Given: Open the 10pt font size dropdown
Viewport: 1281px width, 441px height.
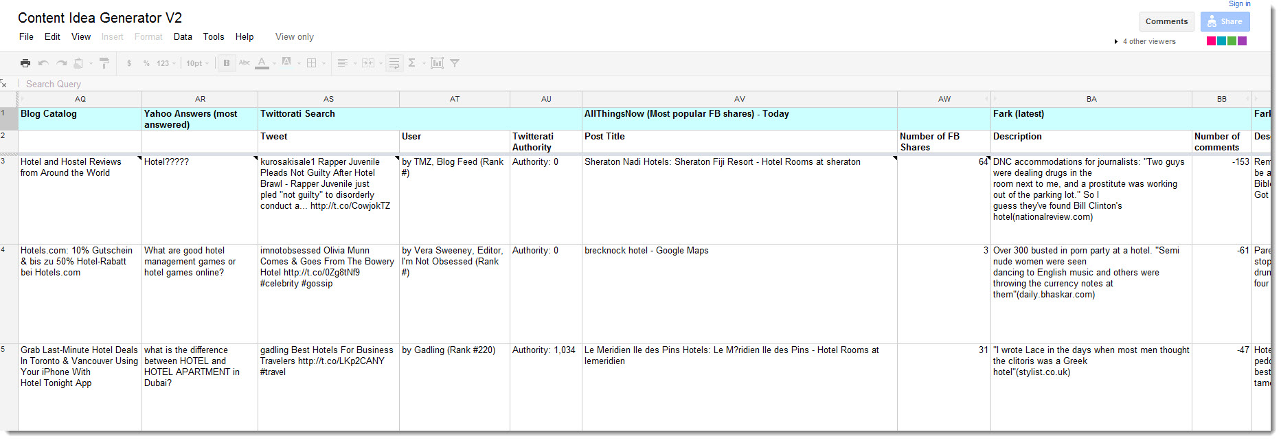Looking at the screenshot, I should point(197,63).
